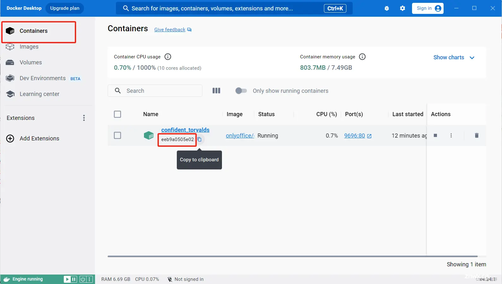Check the confident_torvalds row checkbox

pyautogui.click(x=117, y=135)
